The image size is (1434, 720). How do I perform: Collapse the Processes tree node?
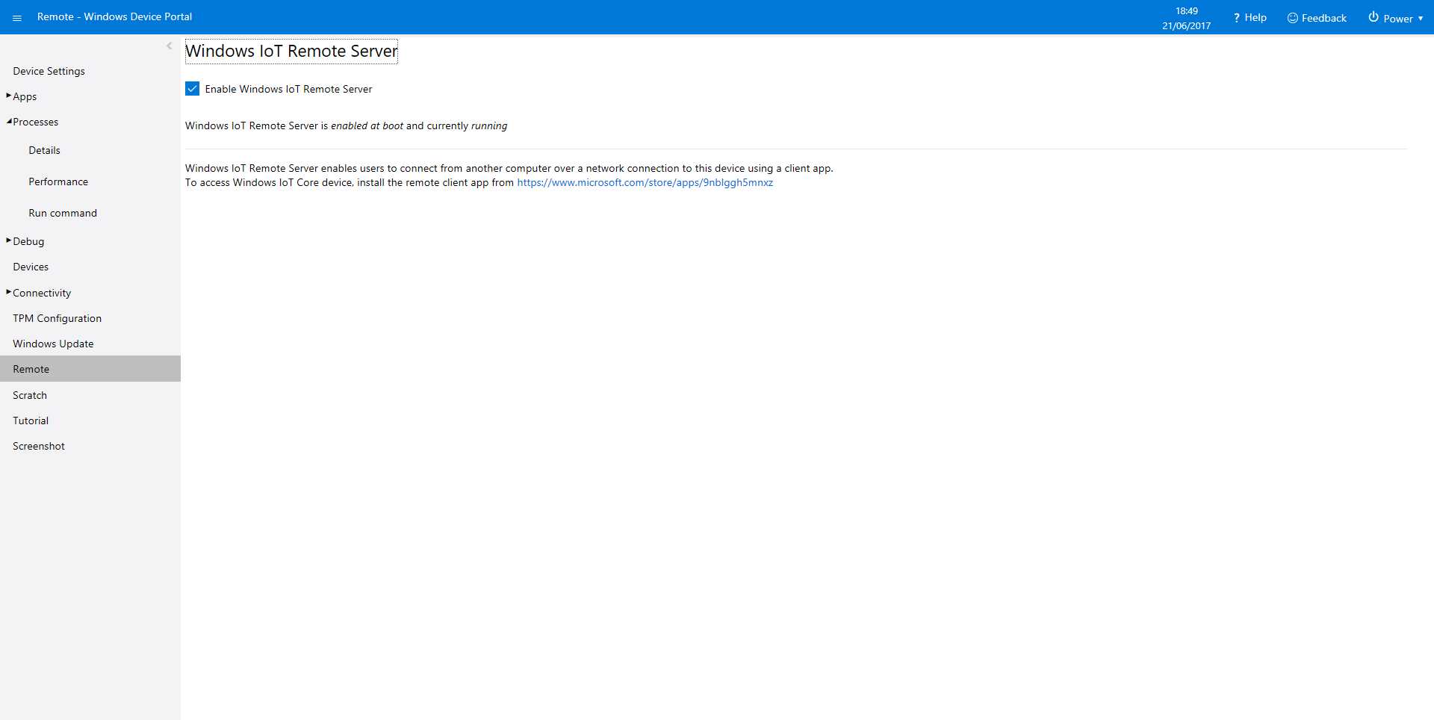9,121
